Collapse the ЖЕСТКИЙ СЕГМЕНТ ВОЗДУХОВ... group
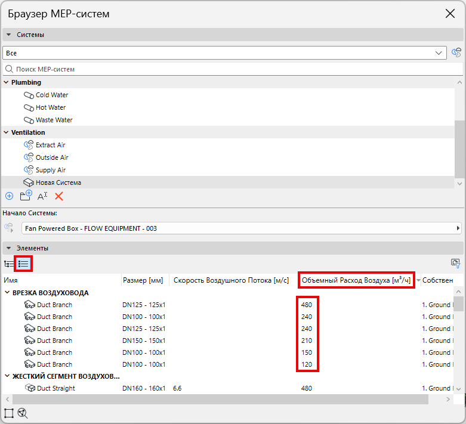 tap(7, 376)
